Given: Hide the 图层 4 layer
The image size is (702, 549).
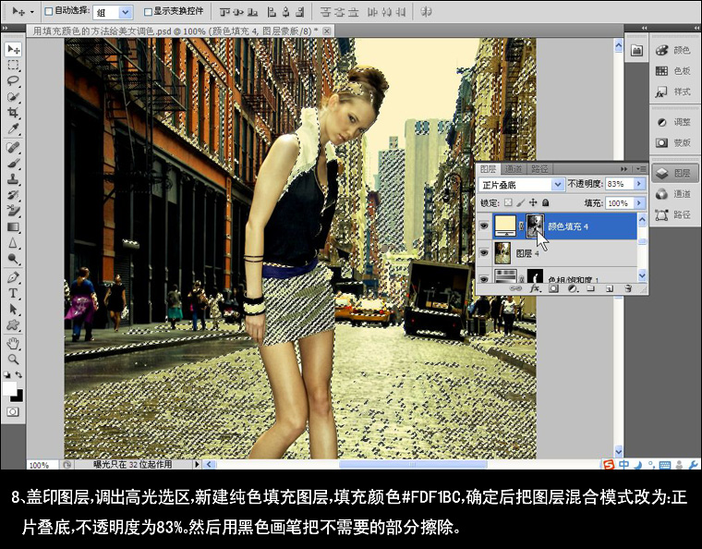Looking at the screenshot, I should pyautogui.click(x=483, y=252).
